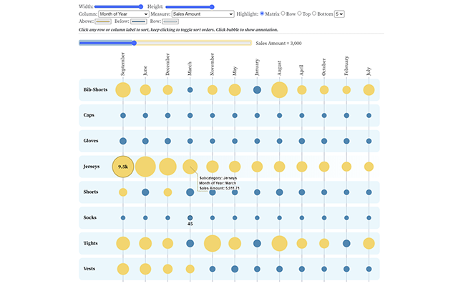Click the Jerseys September bubble labeled 9.5k
The image size is (458, 286).
(123, 167)
